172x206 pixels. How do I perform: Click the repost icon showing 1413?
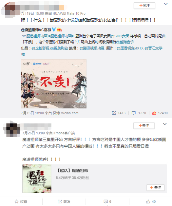[x=114, y=113]
